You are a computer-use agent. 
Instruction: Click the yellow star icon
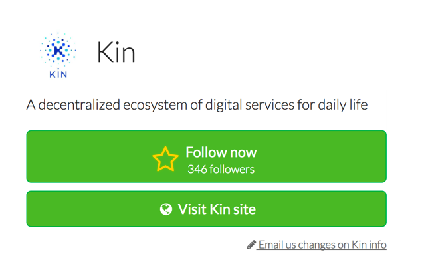(x=165, y=159)
